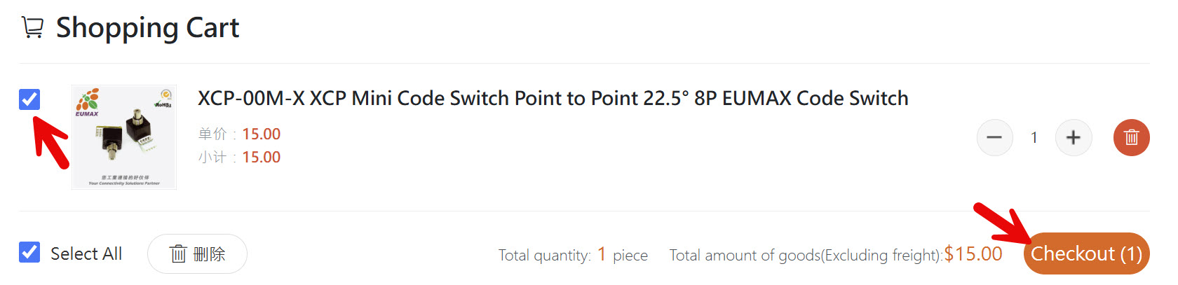The image size is (1178, 285).
Task: Click the Total quantity piece count
Action: (602, 254)
